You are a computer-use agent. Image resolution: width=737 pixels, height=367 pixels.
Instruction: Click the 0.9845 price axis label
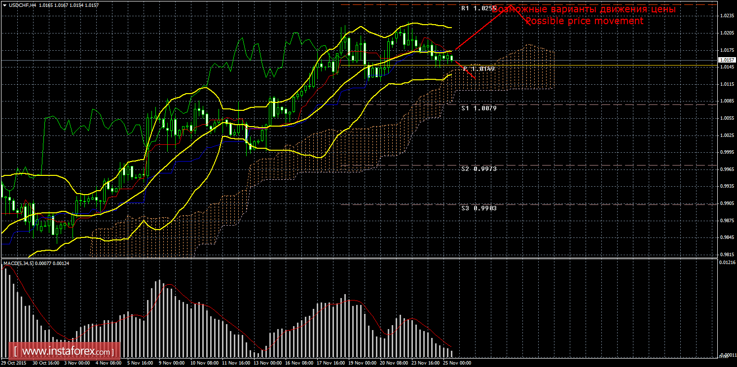point(727,237)
